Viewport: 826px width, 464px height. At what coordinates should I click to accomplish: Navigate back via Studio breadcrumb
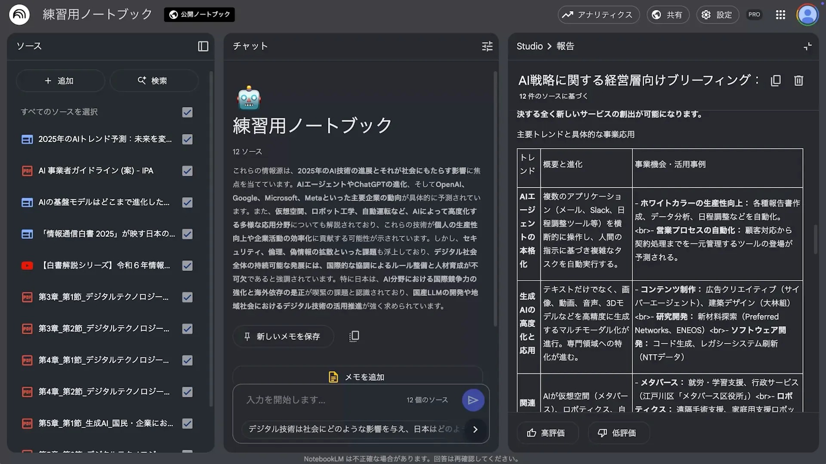coord(529,46)
